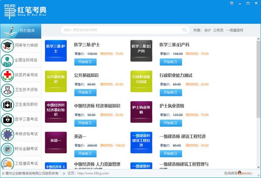
Task: Start practice for 行政职业能力测试
Action: point(171,92)
